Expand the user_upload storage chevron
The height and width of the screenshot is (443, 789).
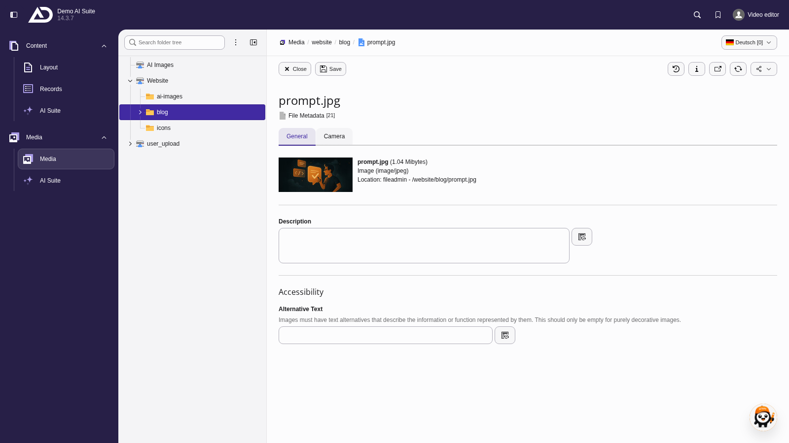pyautogui.click(x=130, y=144)
